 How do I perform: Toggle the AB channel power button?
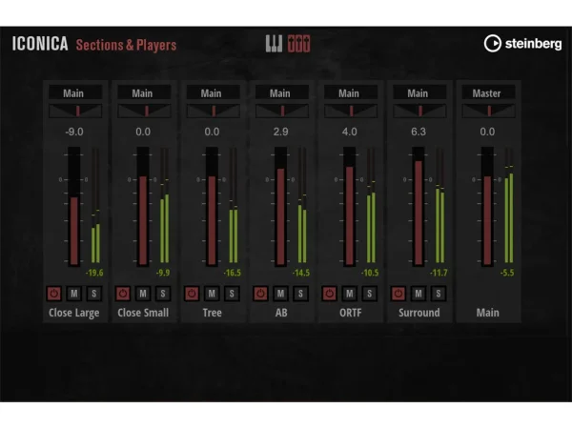click(260, 294)
